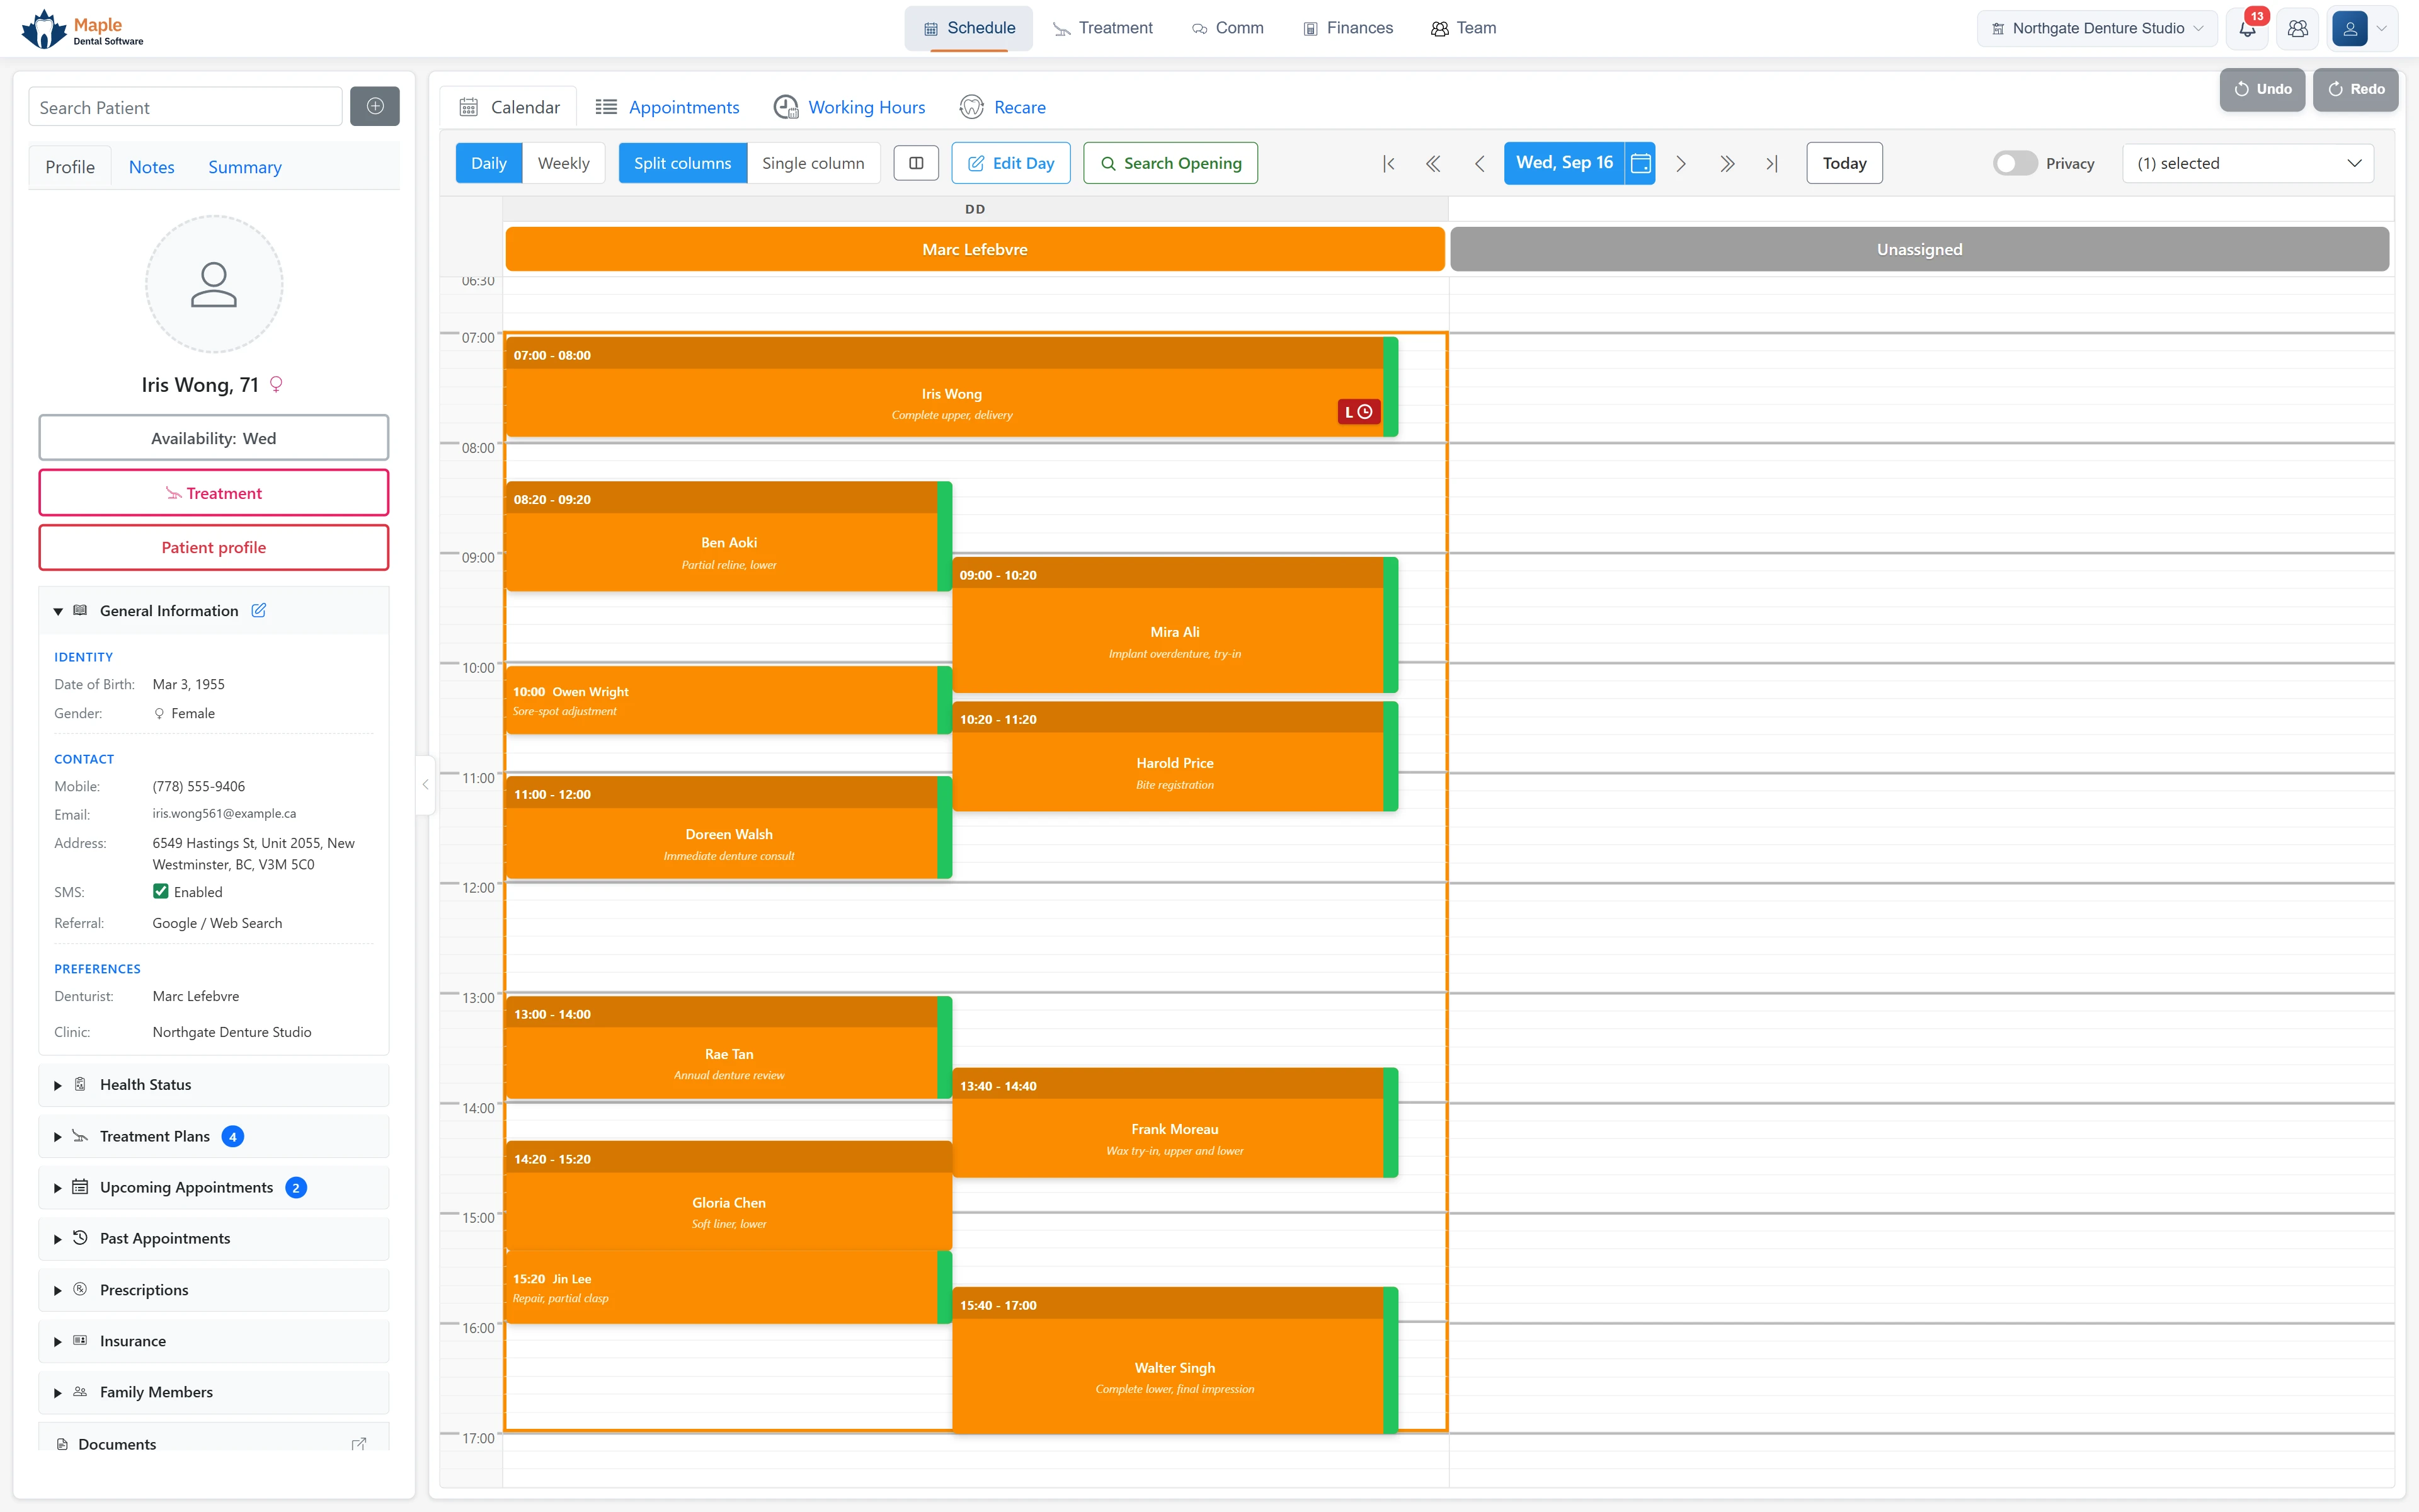Switch to the Appointments tab

click(x=666, y=107)
